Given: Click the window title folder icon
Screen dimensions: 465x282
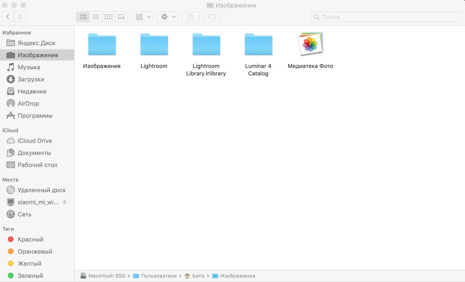Looking at the screenshot, I should click(x=210, y=5).
